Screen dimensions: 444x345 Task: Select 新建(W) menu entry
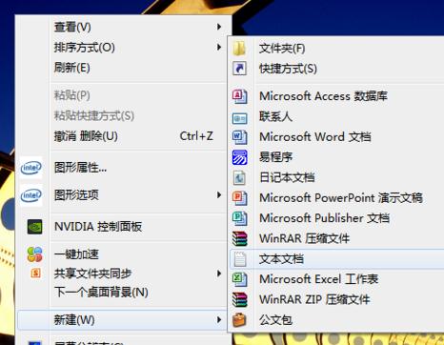[x=123, y=319]
